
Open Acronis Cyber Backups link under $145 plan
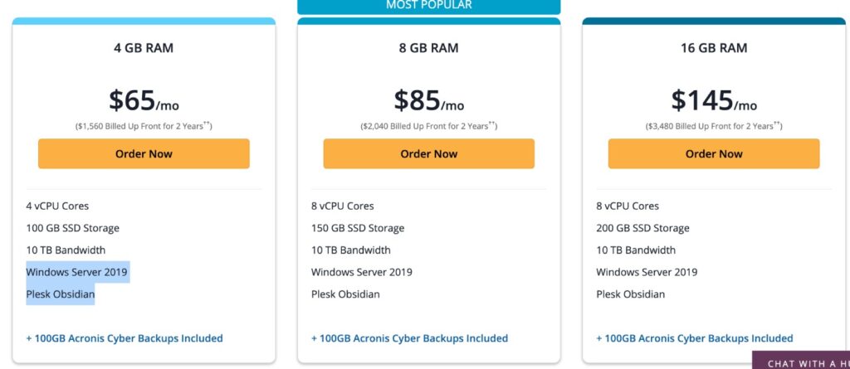(x=695, y=338)
